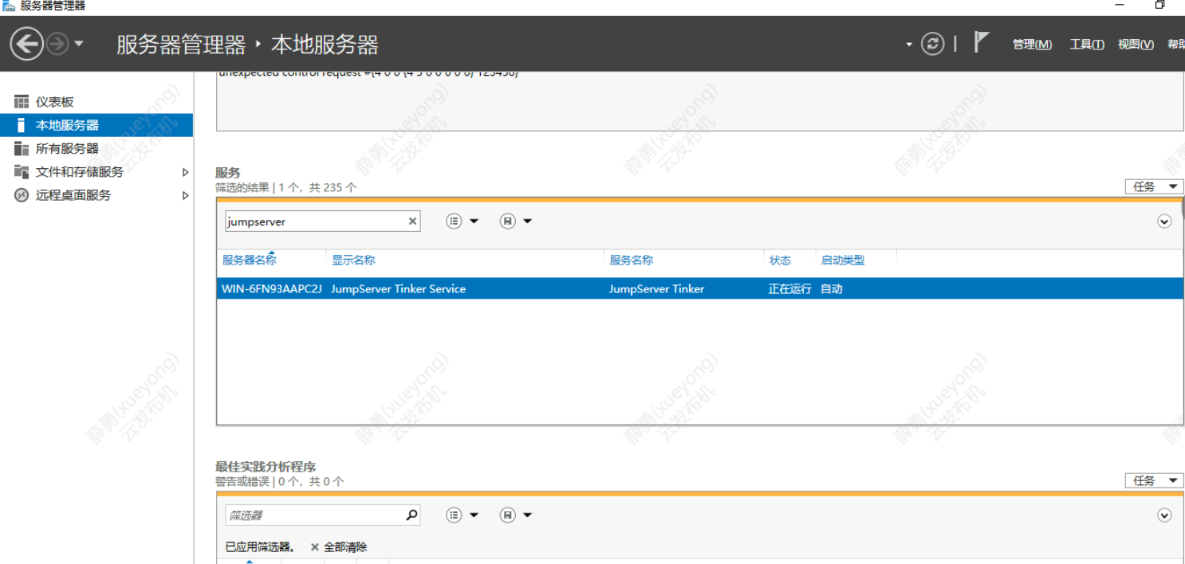Click the refresh icon in header
Image resolution: width=1185 pixels, height=564 pixels.
tap(932, 44)
